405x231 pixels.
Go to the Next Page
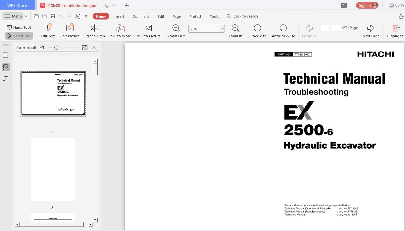point(371,31)
